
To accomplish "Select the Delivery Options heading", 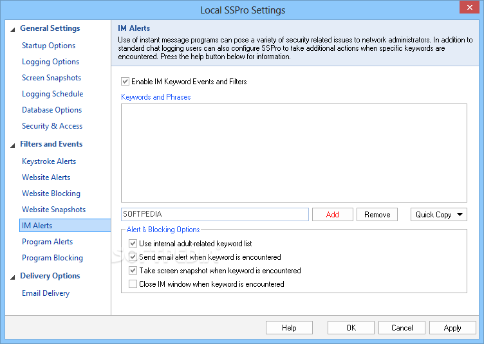I will point(50,276).
